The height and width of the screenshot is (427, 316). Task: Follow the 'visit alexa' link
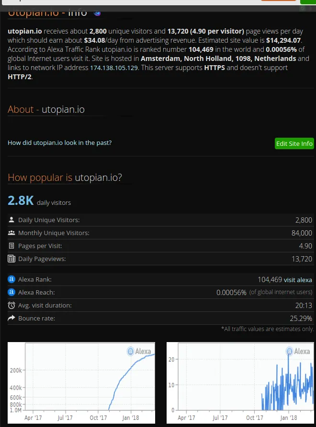(x=298, y=280)
